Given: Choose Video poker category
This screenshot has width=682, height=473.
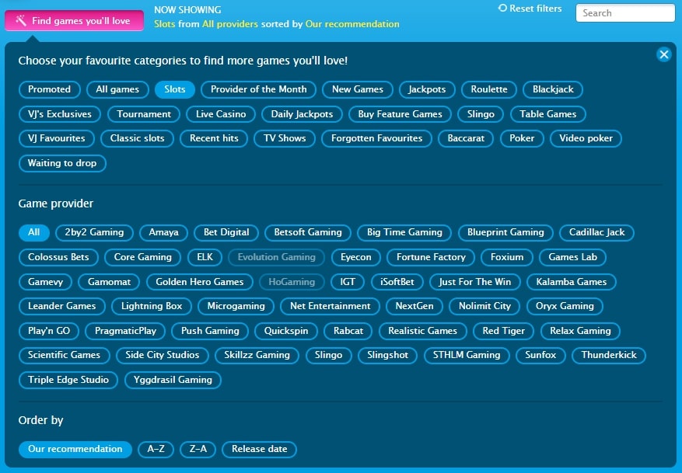Looking at the screenshot, I should tap(586, 138).
